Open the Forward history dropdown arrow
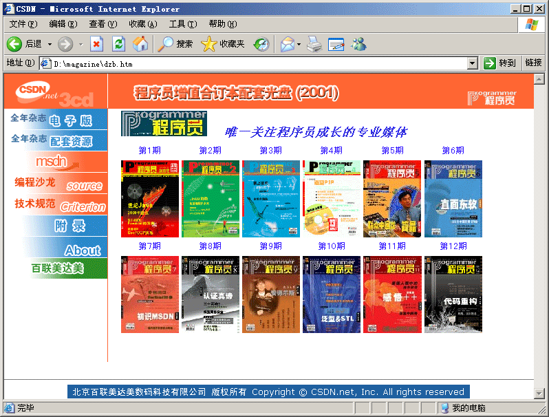The height and width of the screenshot is (417, 549). pyautogui.click(x=81, y=45)
